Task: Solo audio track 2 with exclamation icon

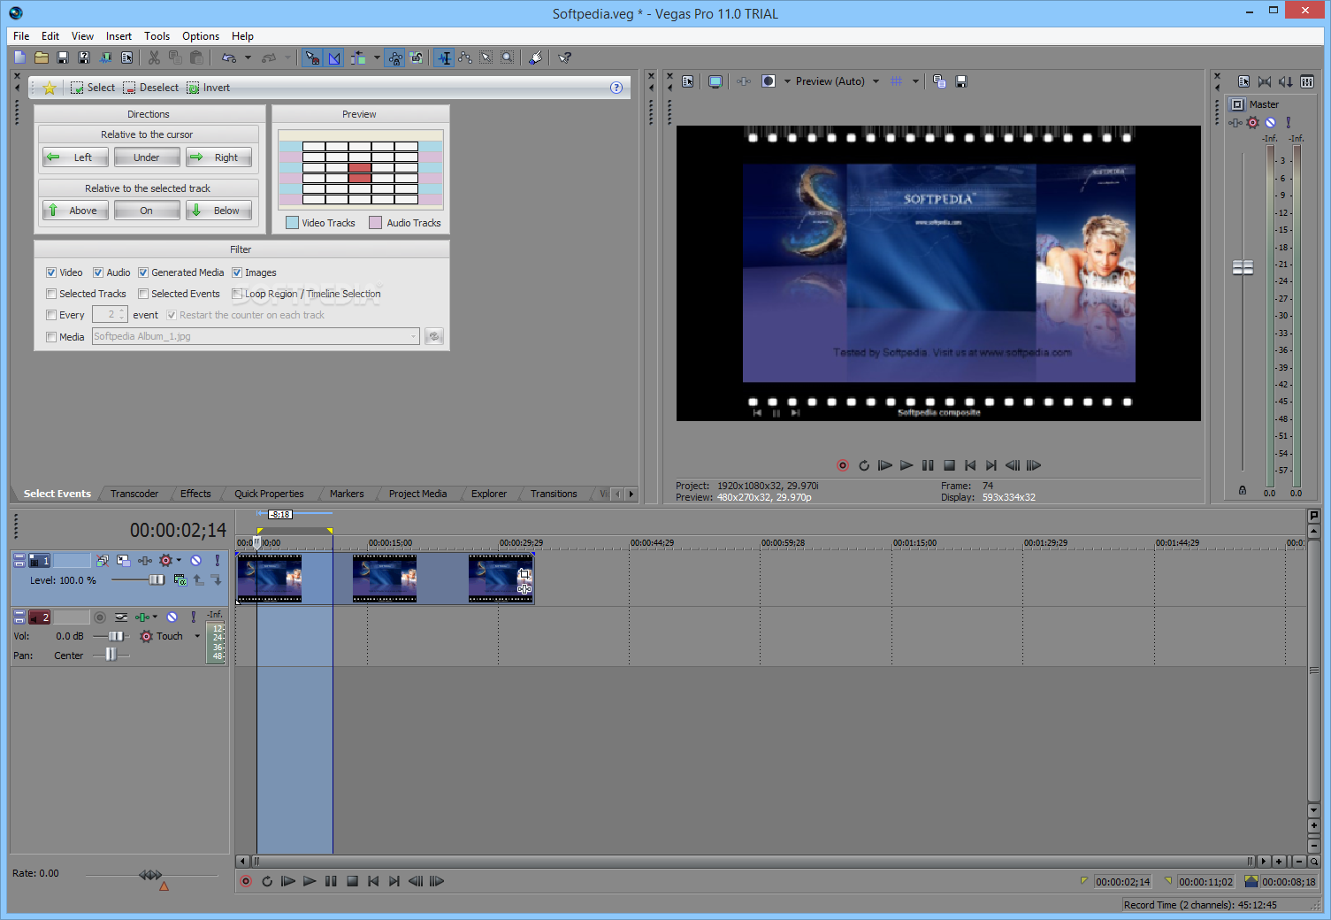Action: tap(194, 617)
